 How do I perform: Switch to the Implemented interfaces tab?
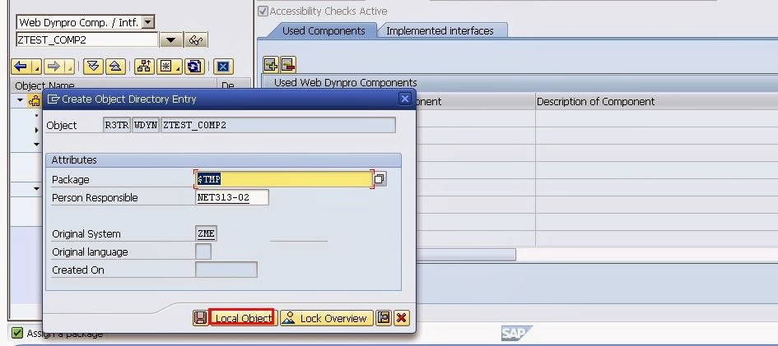point(440,30)
